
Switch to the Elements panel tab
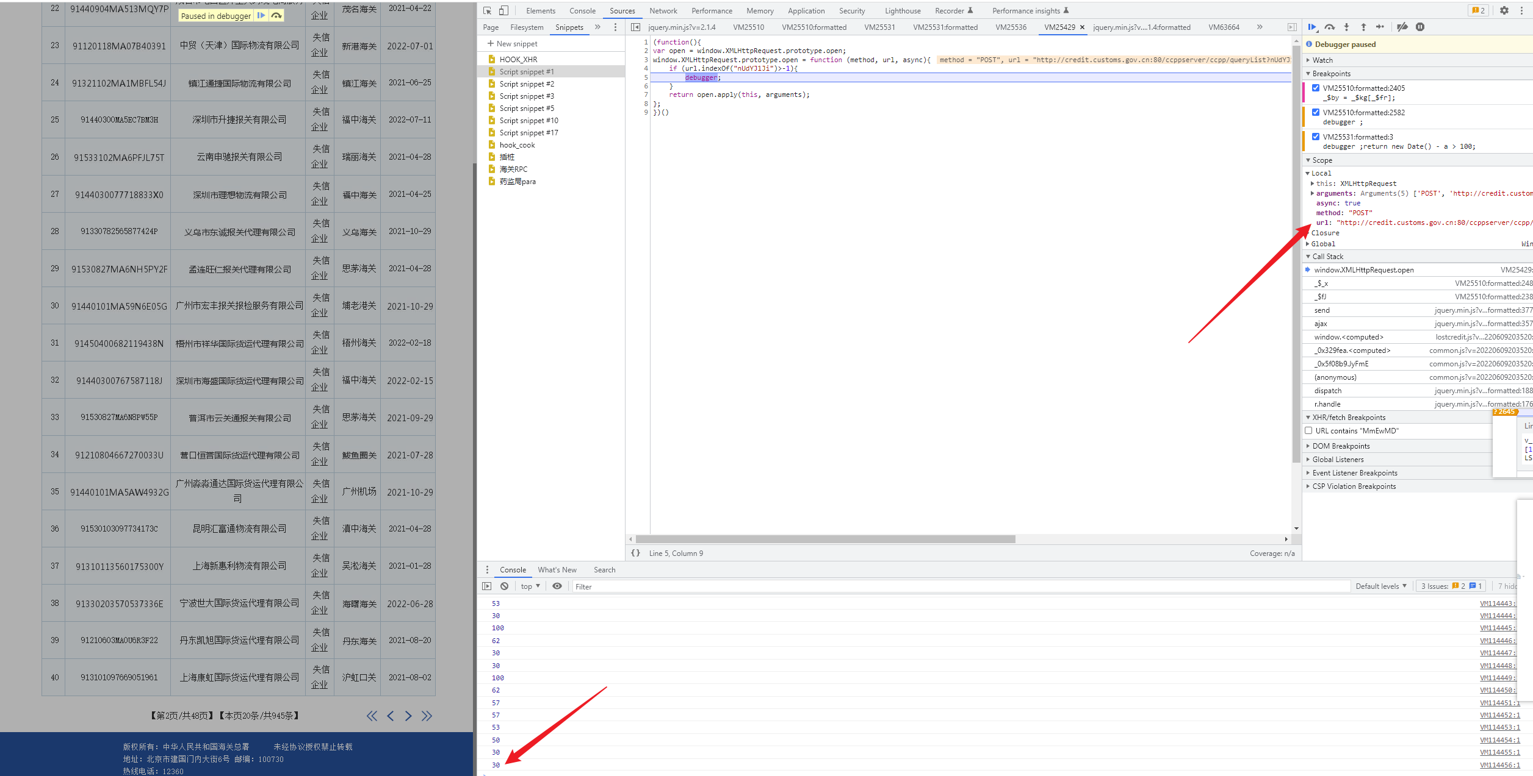541,10
